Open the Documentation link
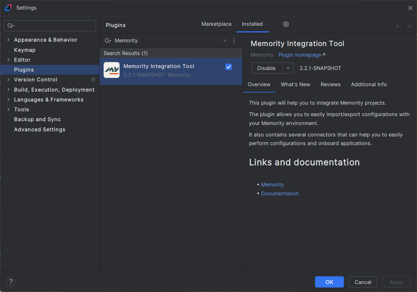The height and width of the screenshot is (292, 417). (280, 193)
